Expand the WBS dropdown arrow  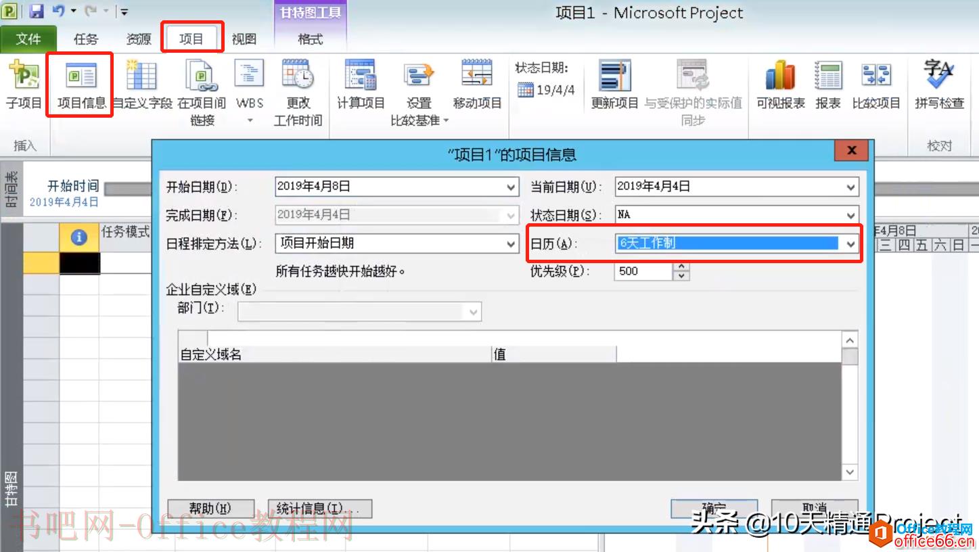click(x=249, y=120)
